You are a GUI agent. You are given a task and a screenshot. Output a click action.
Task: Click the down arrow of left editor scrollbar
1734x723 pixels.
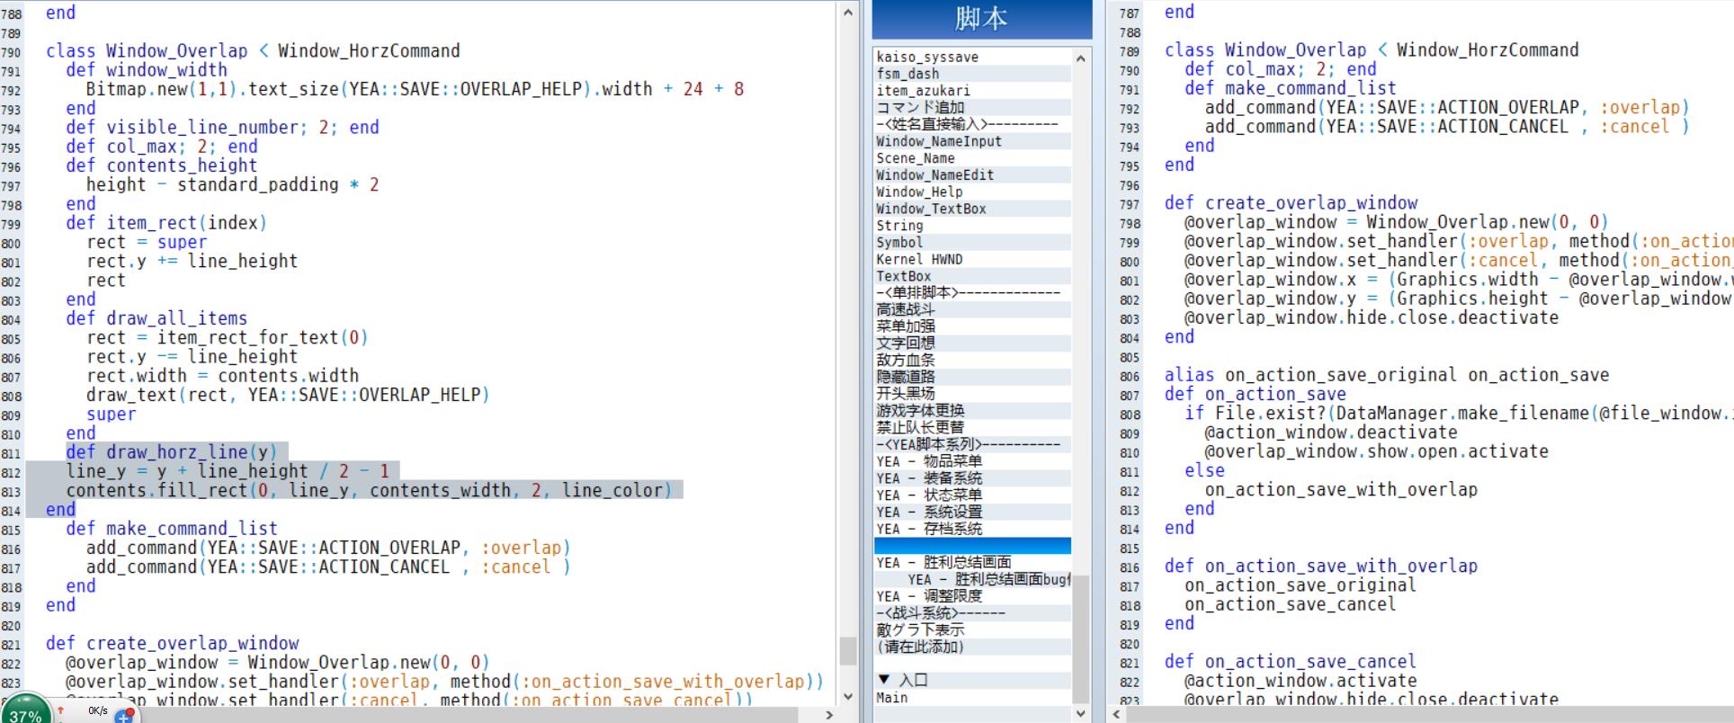click(848, 696)
